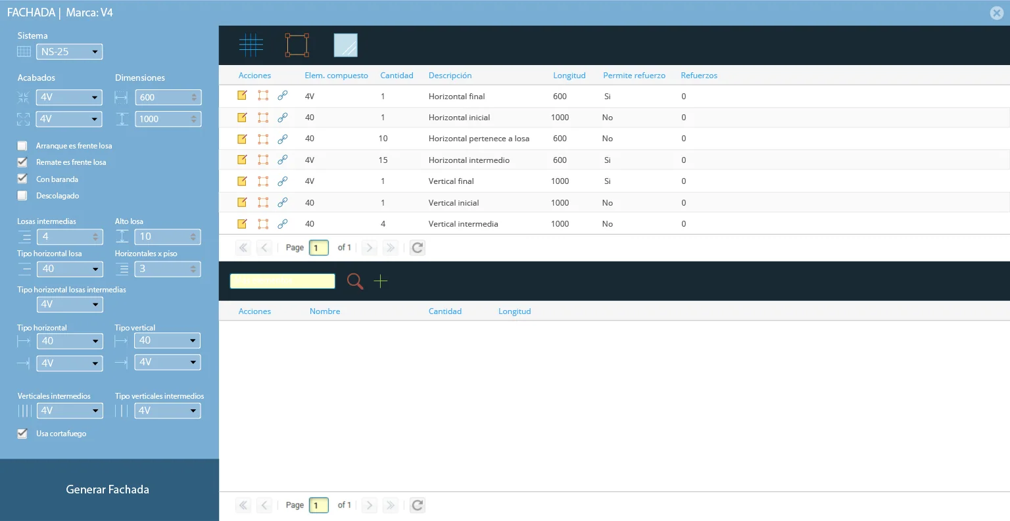
Task: Close the Fachada dialog
Action: pyautogui.click(x=997, y=12)
